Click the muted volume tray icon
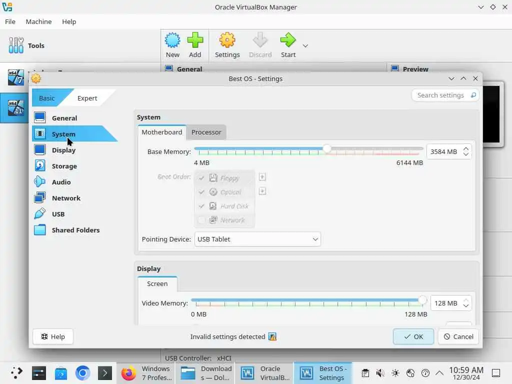 coord(380,373)
